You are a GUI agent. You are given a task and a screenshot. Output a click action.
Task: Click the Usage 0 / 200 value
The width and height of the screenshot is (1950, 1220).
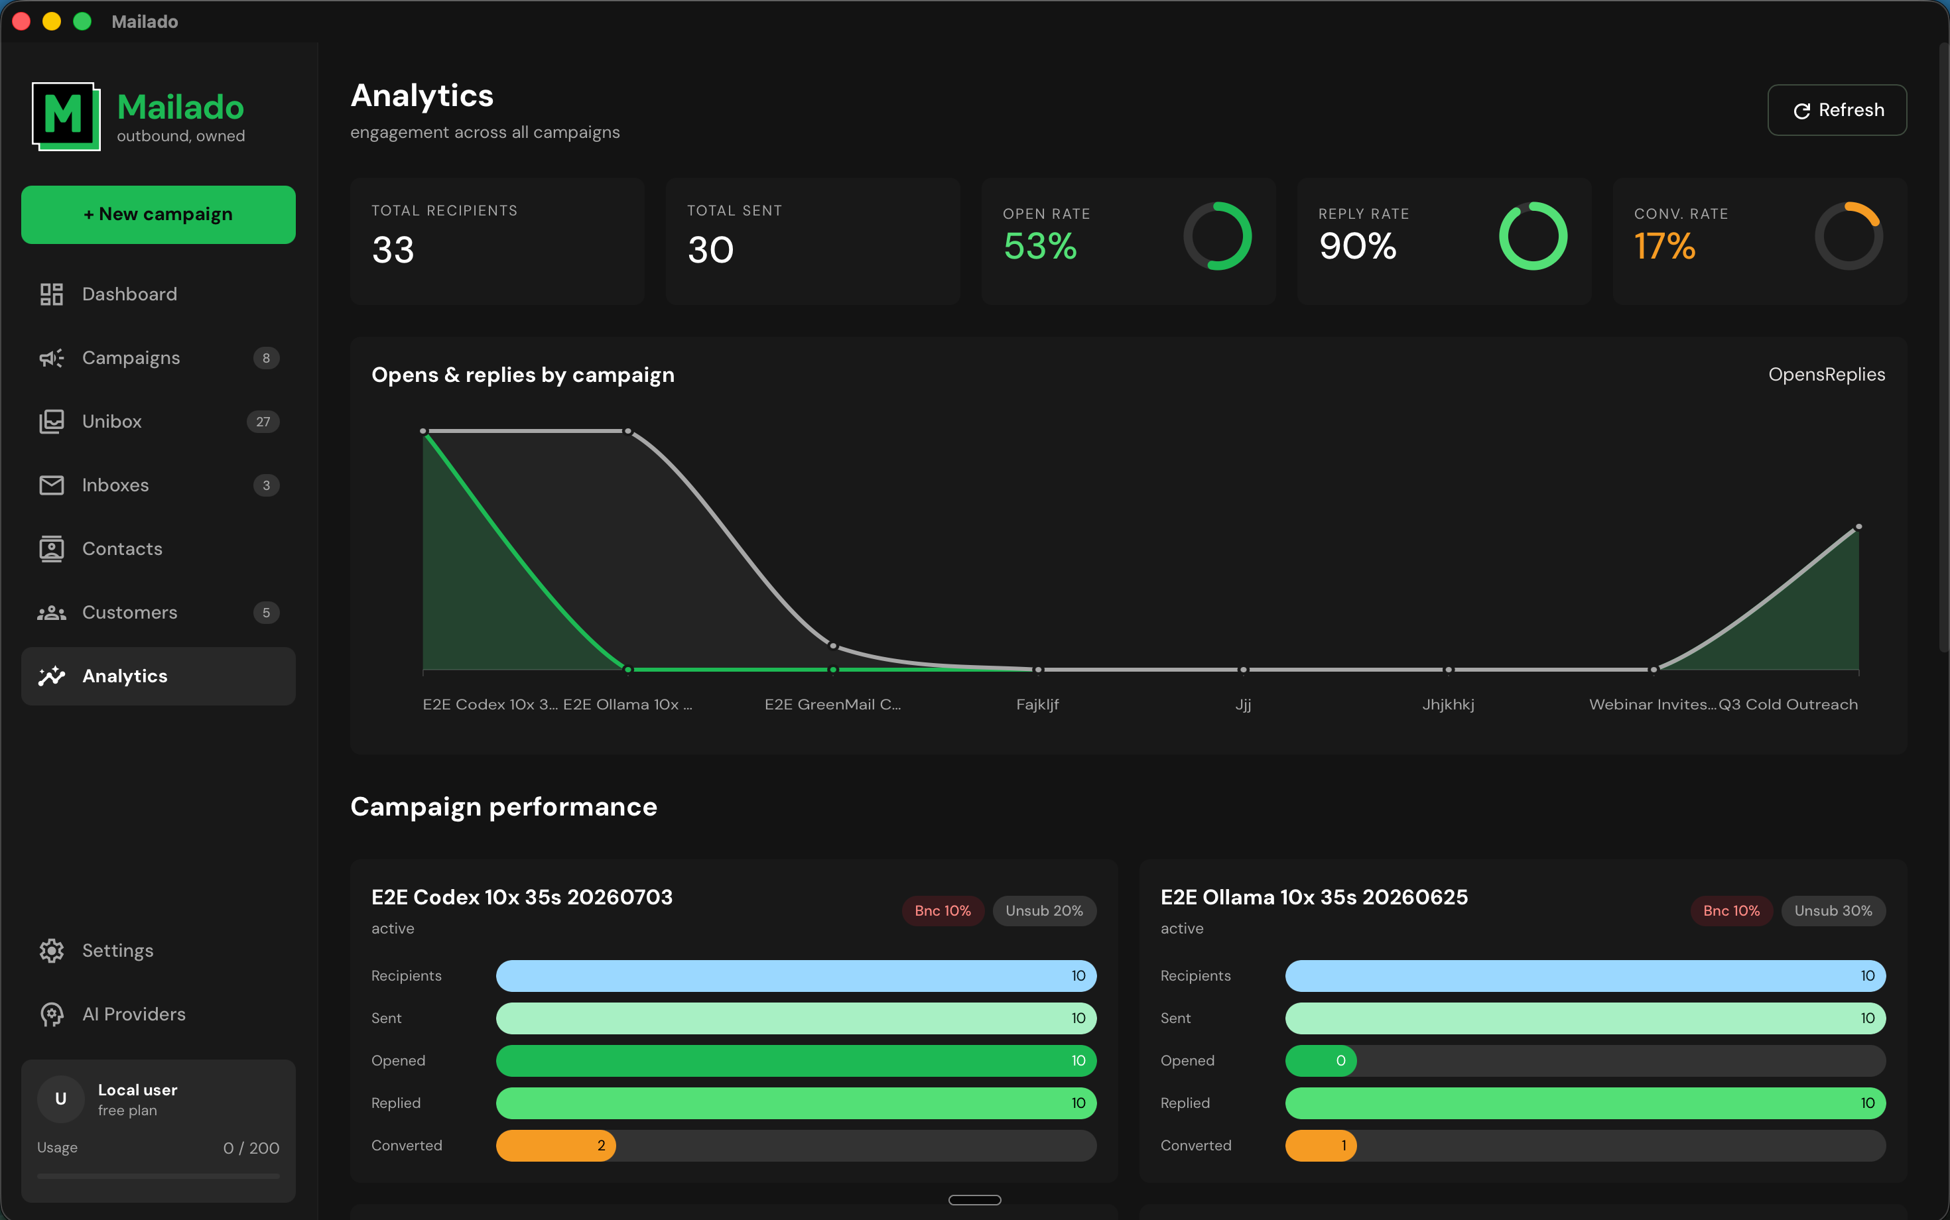tap(251, 1148)
